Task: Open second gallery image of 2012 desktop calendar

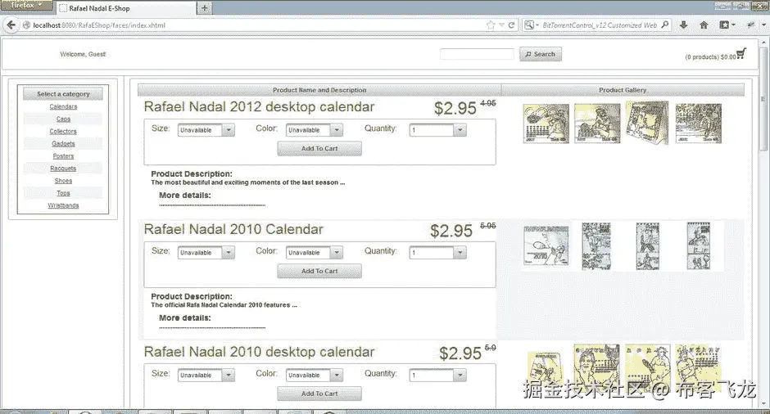Action: point(597,124)
